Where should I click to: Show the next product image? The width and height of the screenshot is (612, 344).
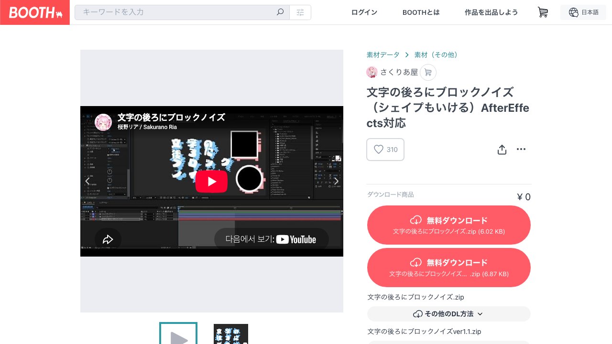[x=336, y=181]
